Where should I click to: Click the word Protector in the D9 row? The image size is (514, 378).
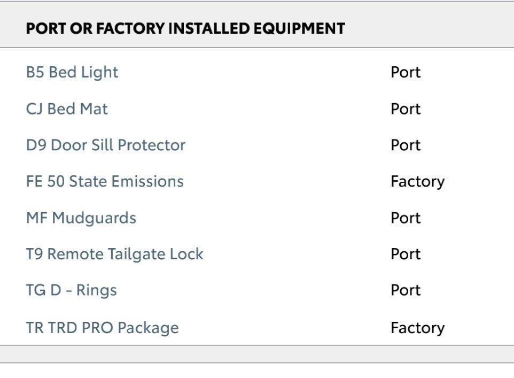[151, 145]
